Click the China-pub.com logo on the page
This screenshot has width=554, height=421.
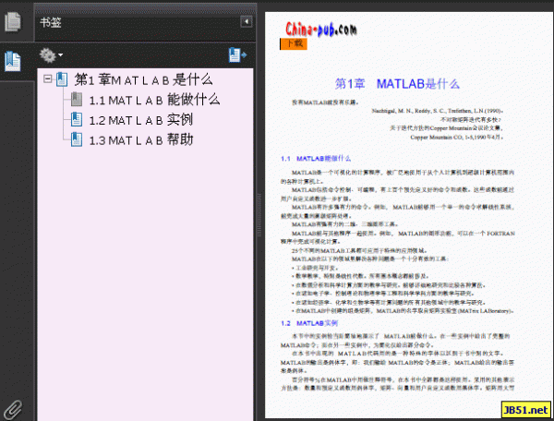[x=321, y=30]
